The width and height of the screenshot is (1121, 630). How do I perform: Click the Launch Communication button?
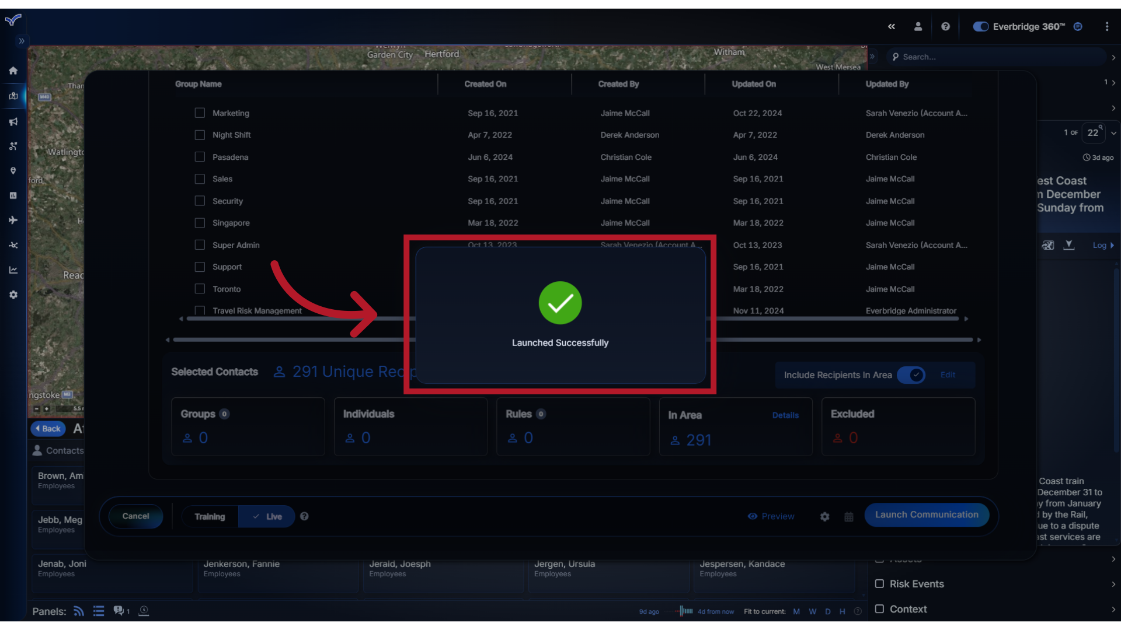tap(927, 514)
